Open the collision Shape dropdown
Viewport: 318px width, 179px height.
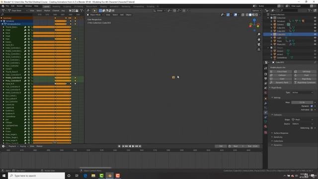tap(303, 120)
